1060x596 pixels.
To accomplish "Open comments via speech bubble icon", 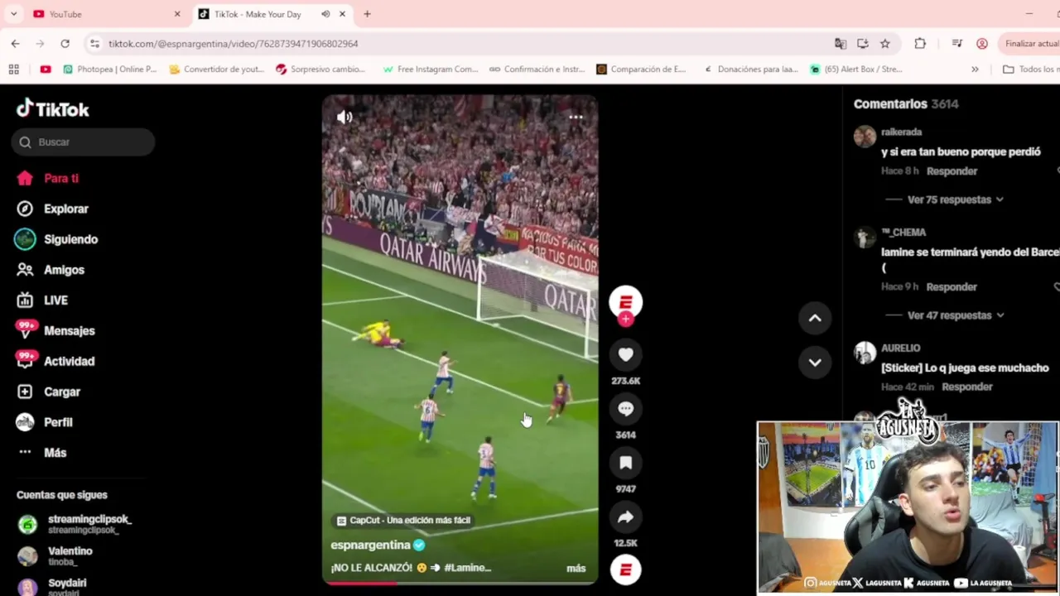I will tap(625, 409).
